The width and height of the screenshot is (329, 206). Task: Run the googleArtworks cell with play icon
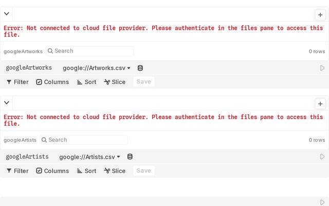pos(322,68)
